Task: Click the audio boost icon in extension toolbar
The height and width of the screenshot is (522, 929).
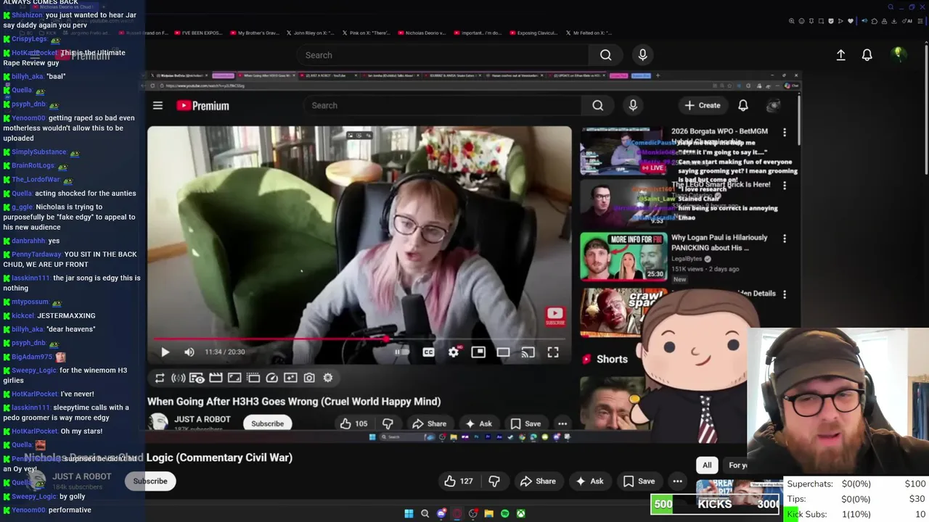Action: (178, 378)
